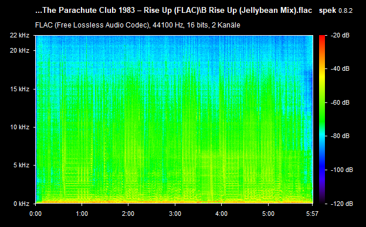Screen dimensions: 366x227
Task: Click the '20 kHz' frequency axis label
Action: [19, 50]
